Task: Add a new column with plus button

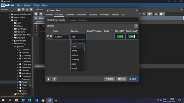Action: pos(136,26)
